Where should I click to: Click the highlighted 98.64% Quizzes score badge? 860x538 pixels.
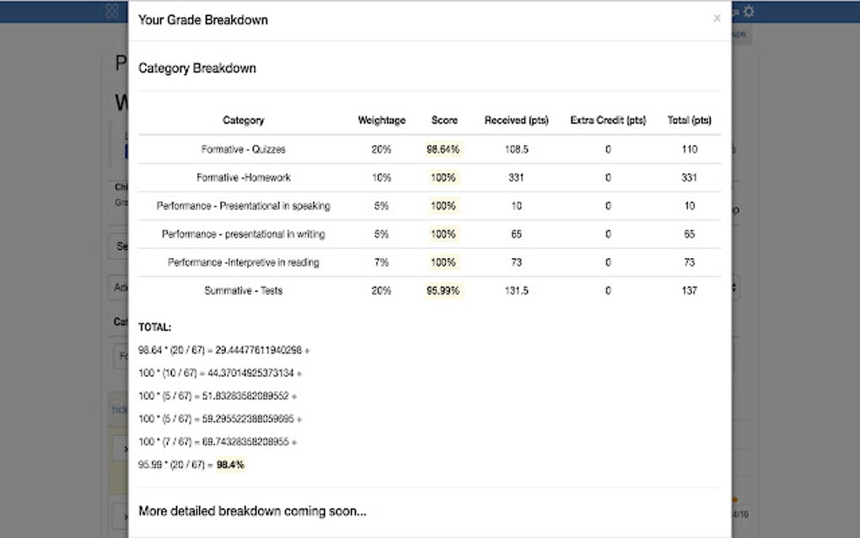point(443,149)
